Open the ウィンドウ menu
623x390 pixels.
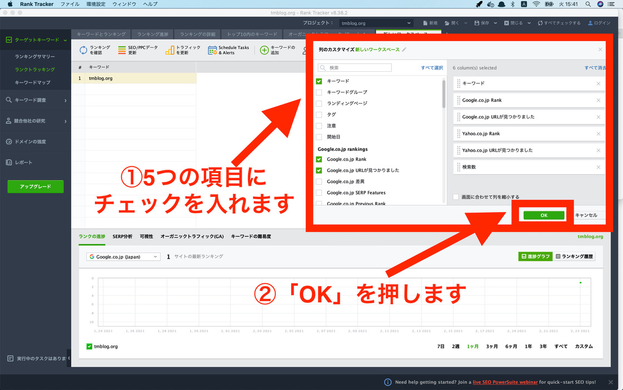[x=124, y=4]
